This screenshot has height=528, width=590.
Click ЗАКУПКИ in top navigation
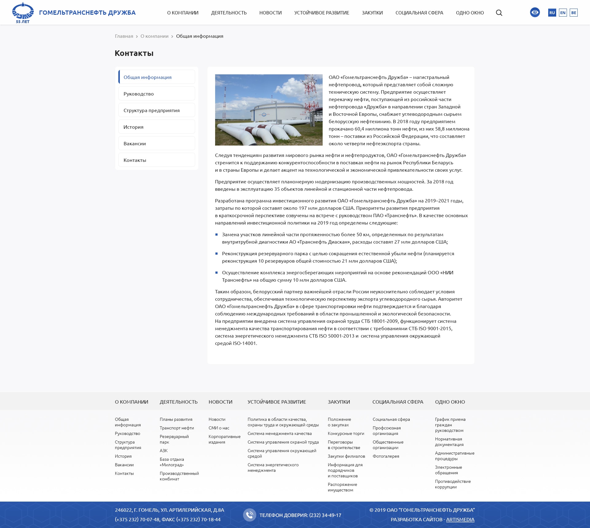(372, 13)
